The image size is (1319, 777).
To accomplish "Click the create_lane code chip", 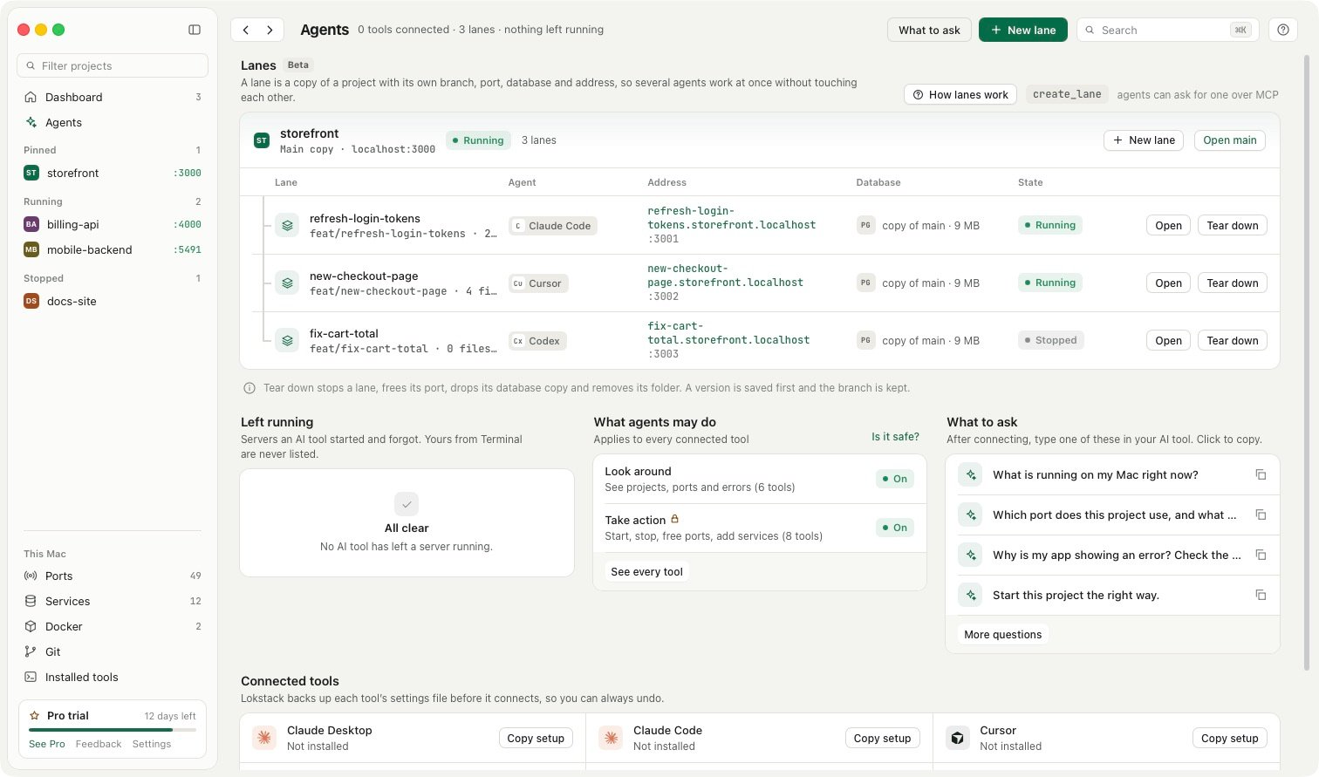I will 1066,94.
